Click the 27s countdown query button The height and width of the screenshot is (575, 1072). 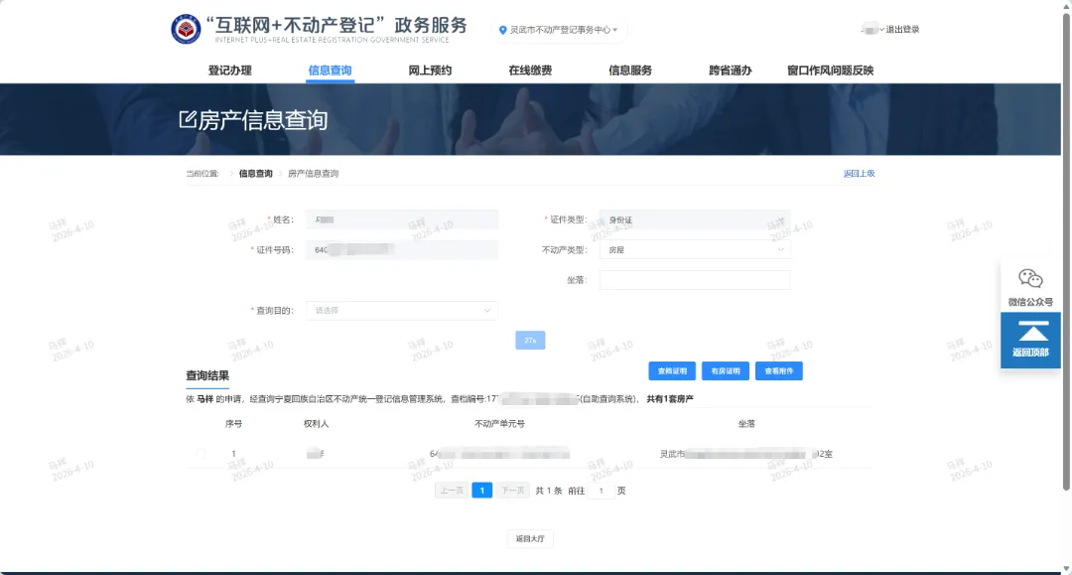(x=530, y=340)
